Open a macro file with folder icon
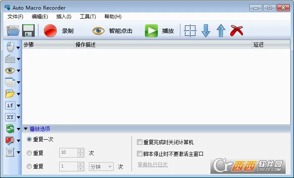Image resolution: width=294 pixels, height=178 pixels. pyautogui.click(x=13, y=30)
